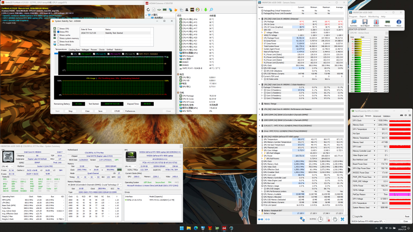Enable Log to file in GPU-Z

[353, 216]
